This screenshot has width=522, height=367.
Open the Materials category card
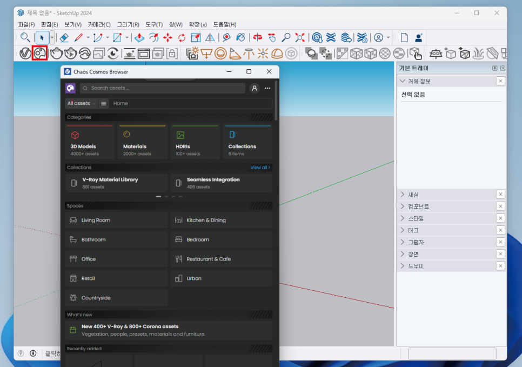coord(143,142)
